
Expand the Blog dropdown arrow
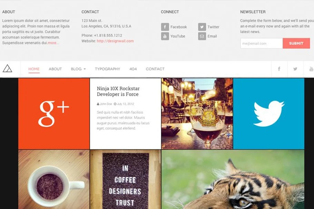tap(85, 69)
